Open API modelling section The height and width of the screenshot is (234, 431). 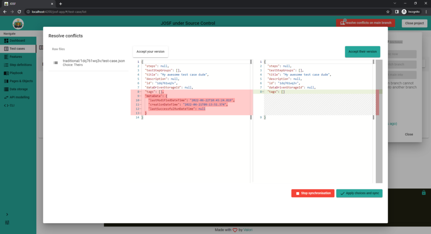19,97
